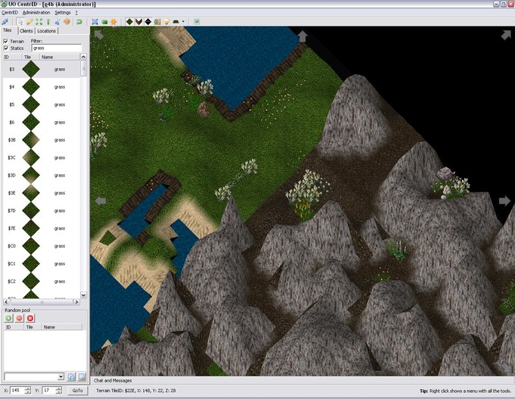This screenshot has width=515, height=399.
Task: Click the orange star toolbar icon
Action: (x=114, y=21)
